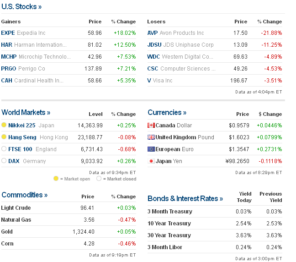Click the United Kingdom flag icon
The image size is (296, 262).
(151, 137)
